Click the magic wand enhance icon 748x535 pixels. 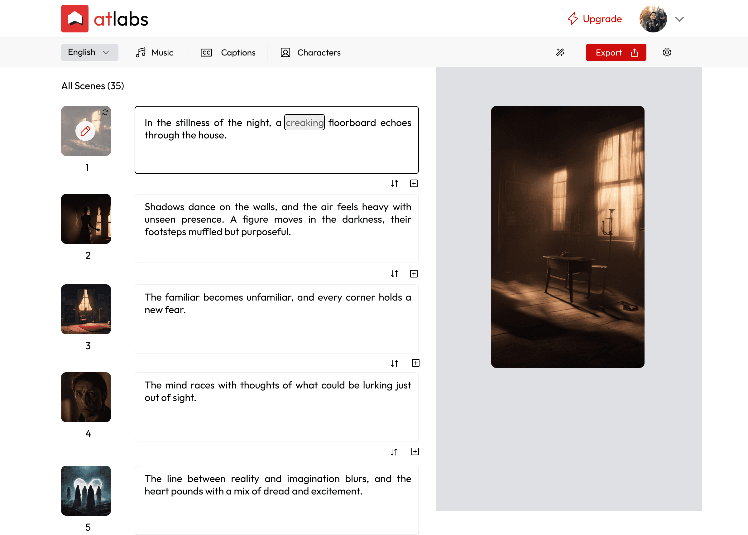(560, 52)
